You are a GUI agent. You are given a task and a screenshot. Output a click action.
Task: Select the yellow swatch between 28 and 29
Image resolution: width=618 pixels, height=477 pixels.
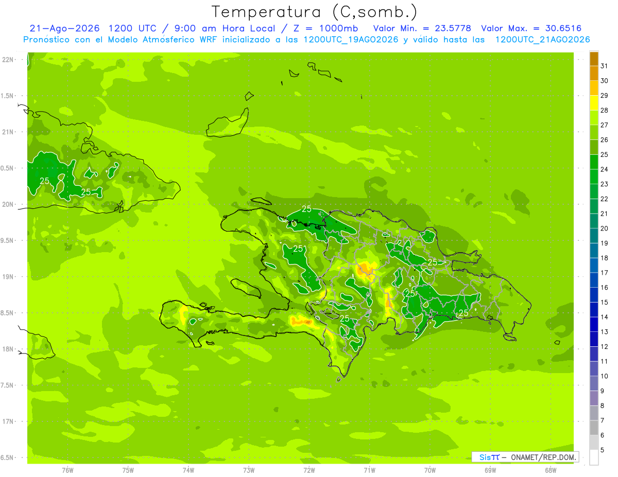594,103
